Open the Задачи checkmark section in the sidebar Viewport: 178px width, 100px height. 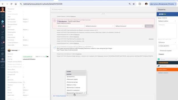point(3,33)
